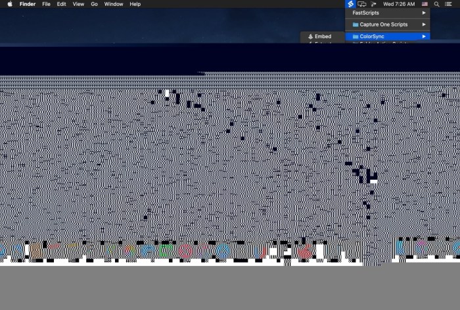Screen dimensions: 460x310
Task: Open the View menu
Action: (x=78, y=4)
